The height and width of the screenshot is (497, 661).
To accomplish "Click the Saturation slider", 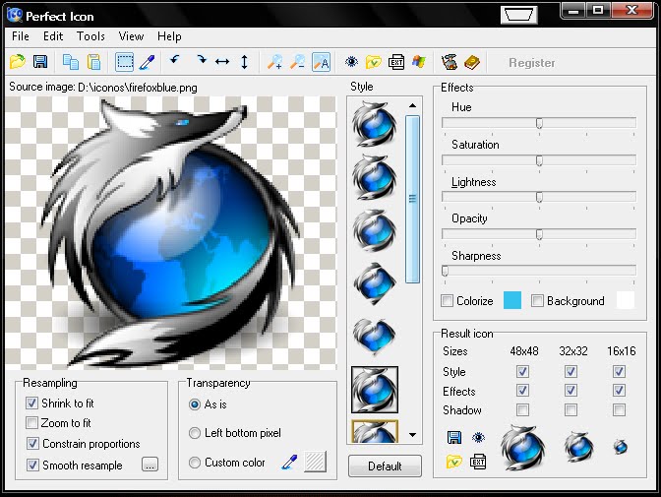I will click(x=539, y=159).
